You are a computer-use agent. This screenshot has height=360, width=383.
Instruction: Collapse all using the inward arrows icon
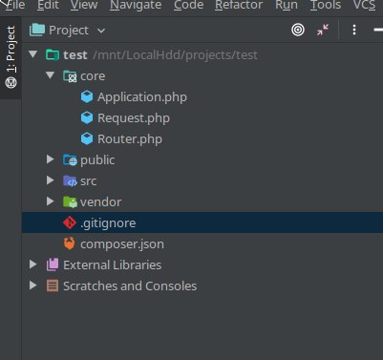point(323,30)
